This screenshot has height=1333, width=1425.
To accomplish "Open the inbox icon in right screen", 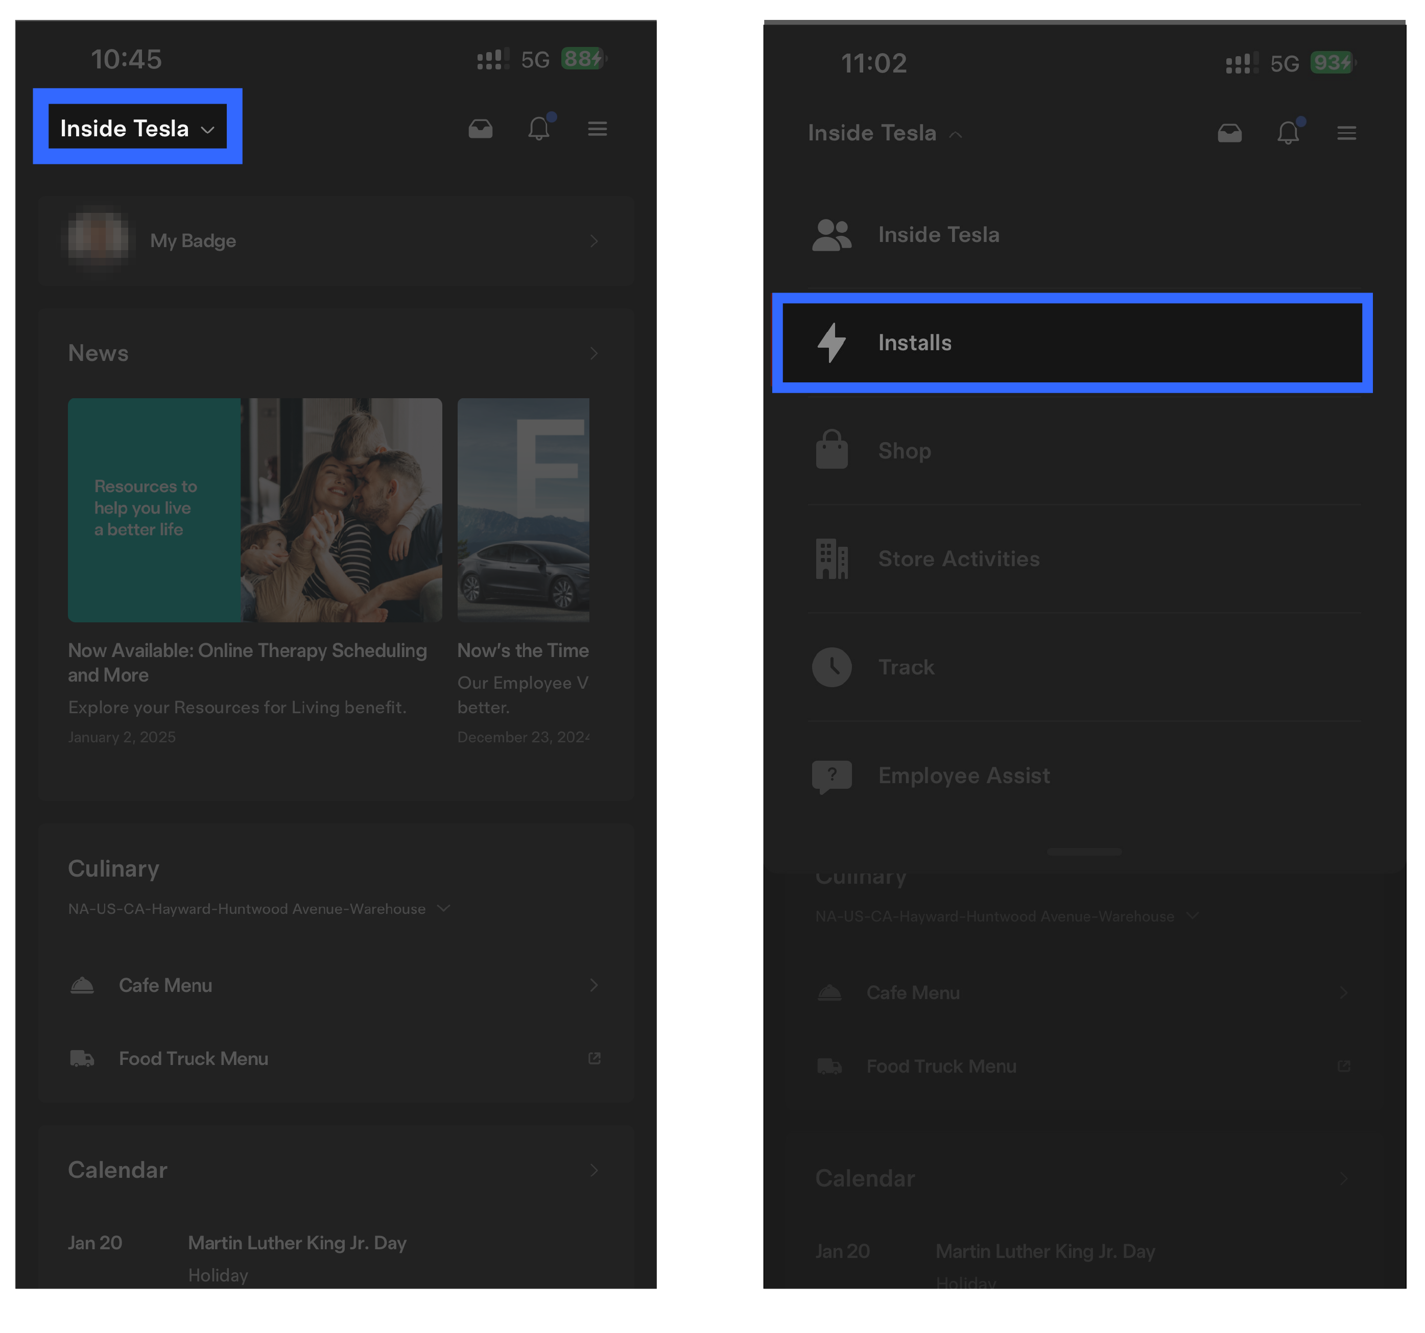I will (x=1229, y=133).
